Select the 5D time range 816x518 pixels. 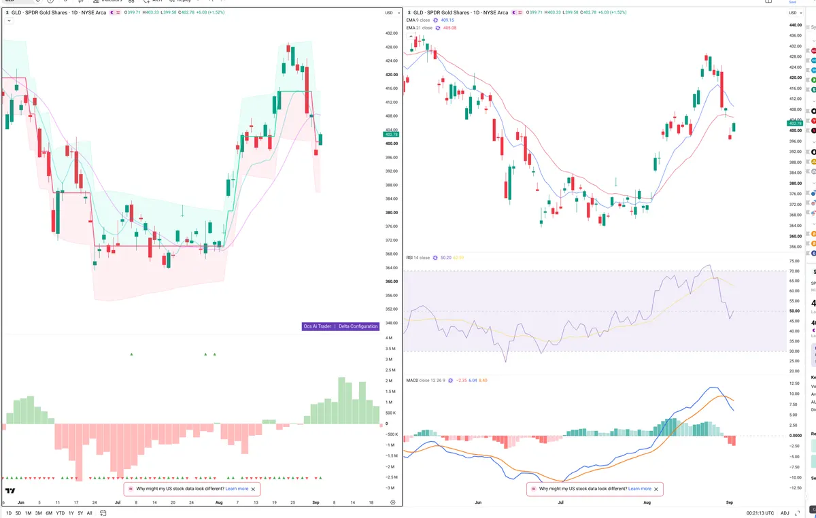tap(18, 513)
